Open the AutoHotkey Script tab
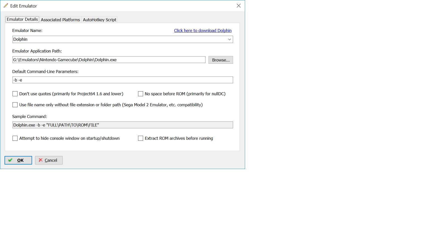433x243 pixels. click(x=99, y=20)
